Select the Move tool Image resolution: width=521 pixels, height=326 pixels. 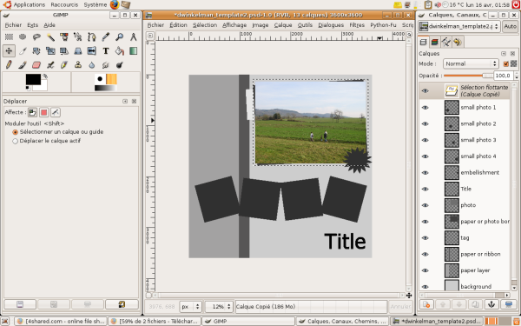(x=9, y=51)
